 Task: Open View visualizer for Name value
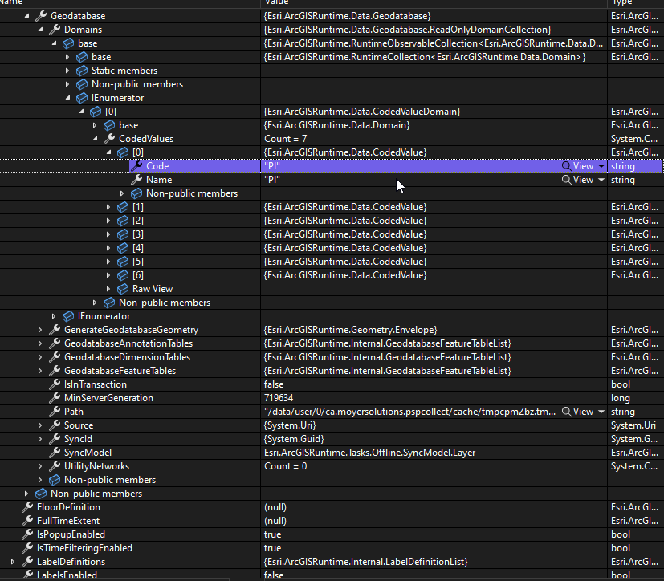pyautogui.click(x=577, y=180)
